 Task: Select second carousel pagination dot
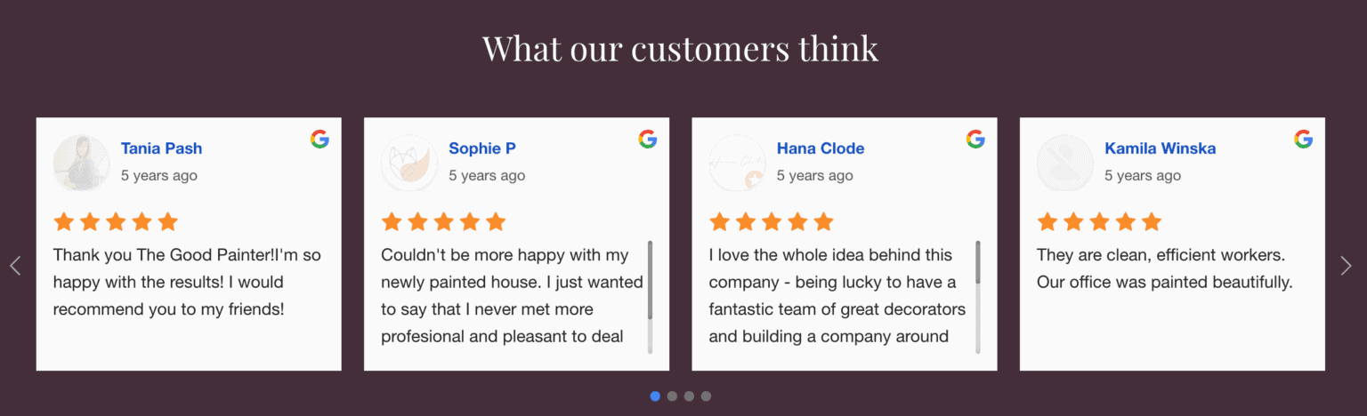672,396
